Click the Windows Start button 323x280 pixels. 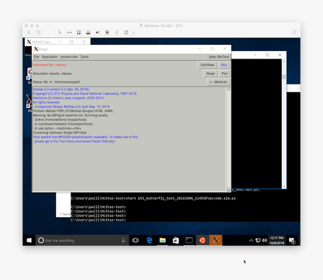(29, 240)
